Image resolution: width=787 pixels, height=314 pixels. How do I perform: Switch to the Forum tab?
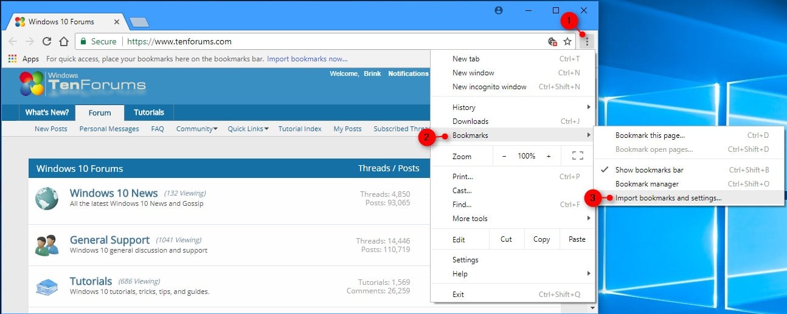tap(100, 113)
